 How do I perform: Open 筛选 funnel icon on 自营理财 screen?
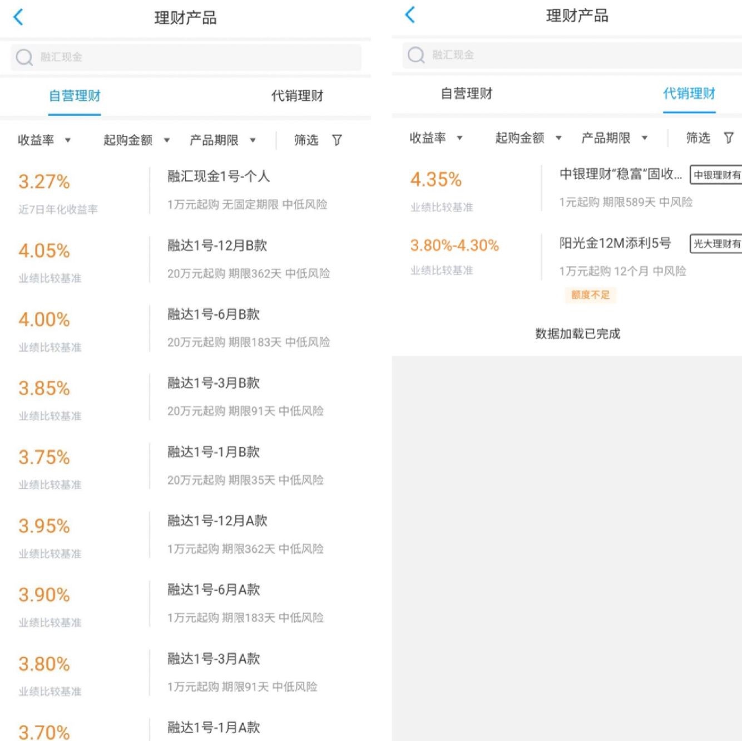(337, 140)
